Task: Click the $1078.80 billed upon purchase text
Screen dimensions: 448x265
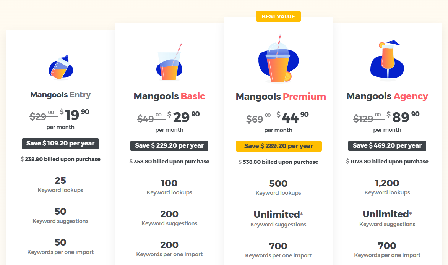Action: coord(387,162)
